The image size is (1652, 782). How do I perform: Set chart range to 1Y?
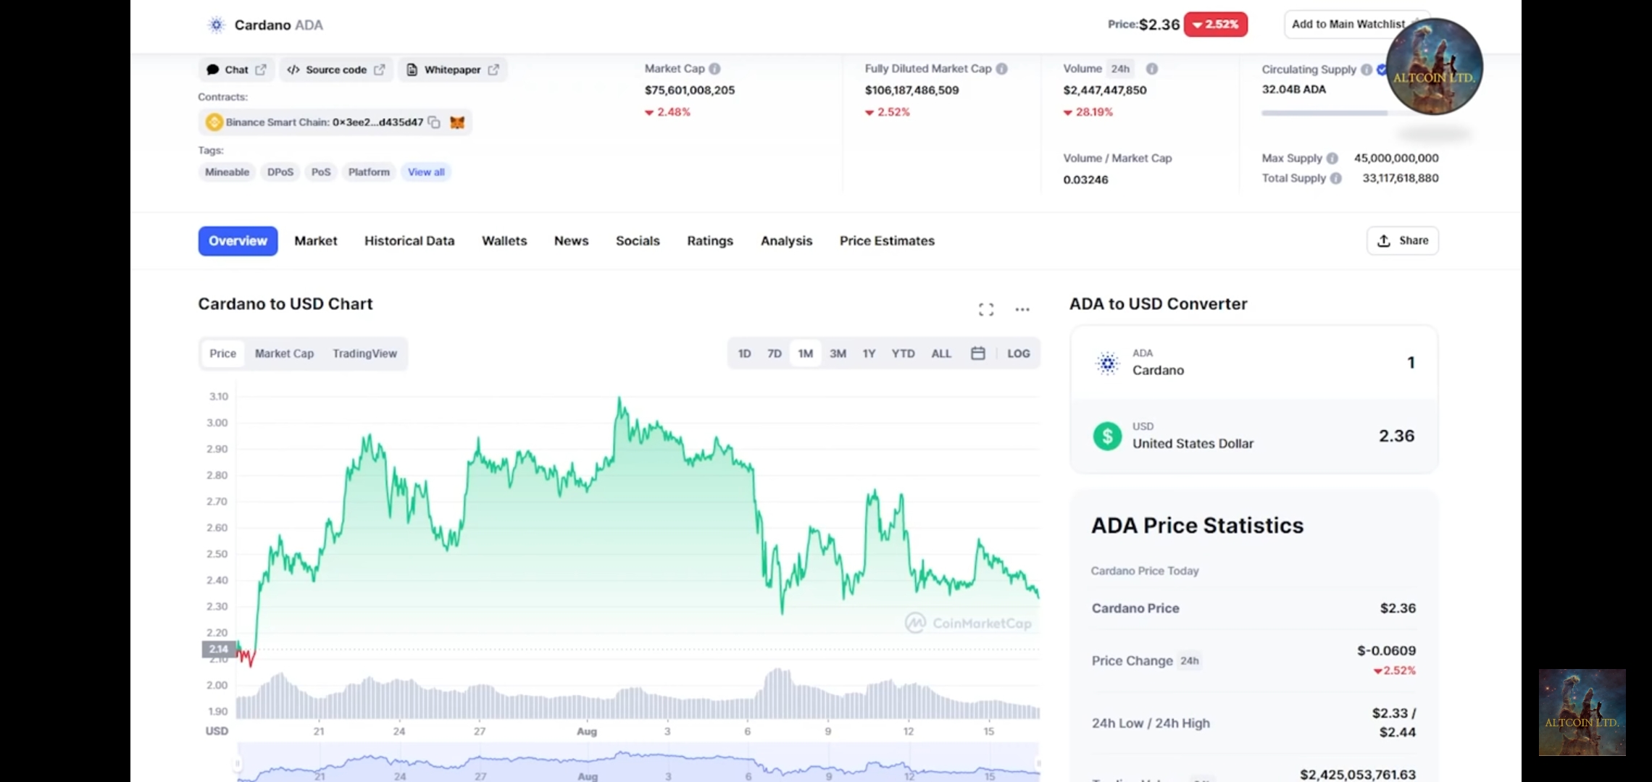tap(869, 354)
